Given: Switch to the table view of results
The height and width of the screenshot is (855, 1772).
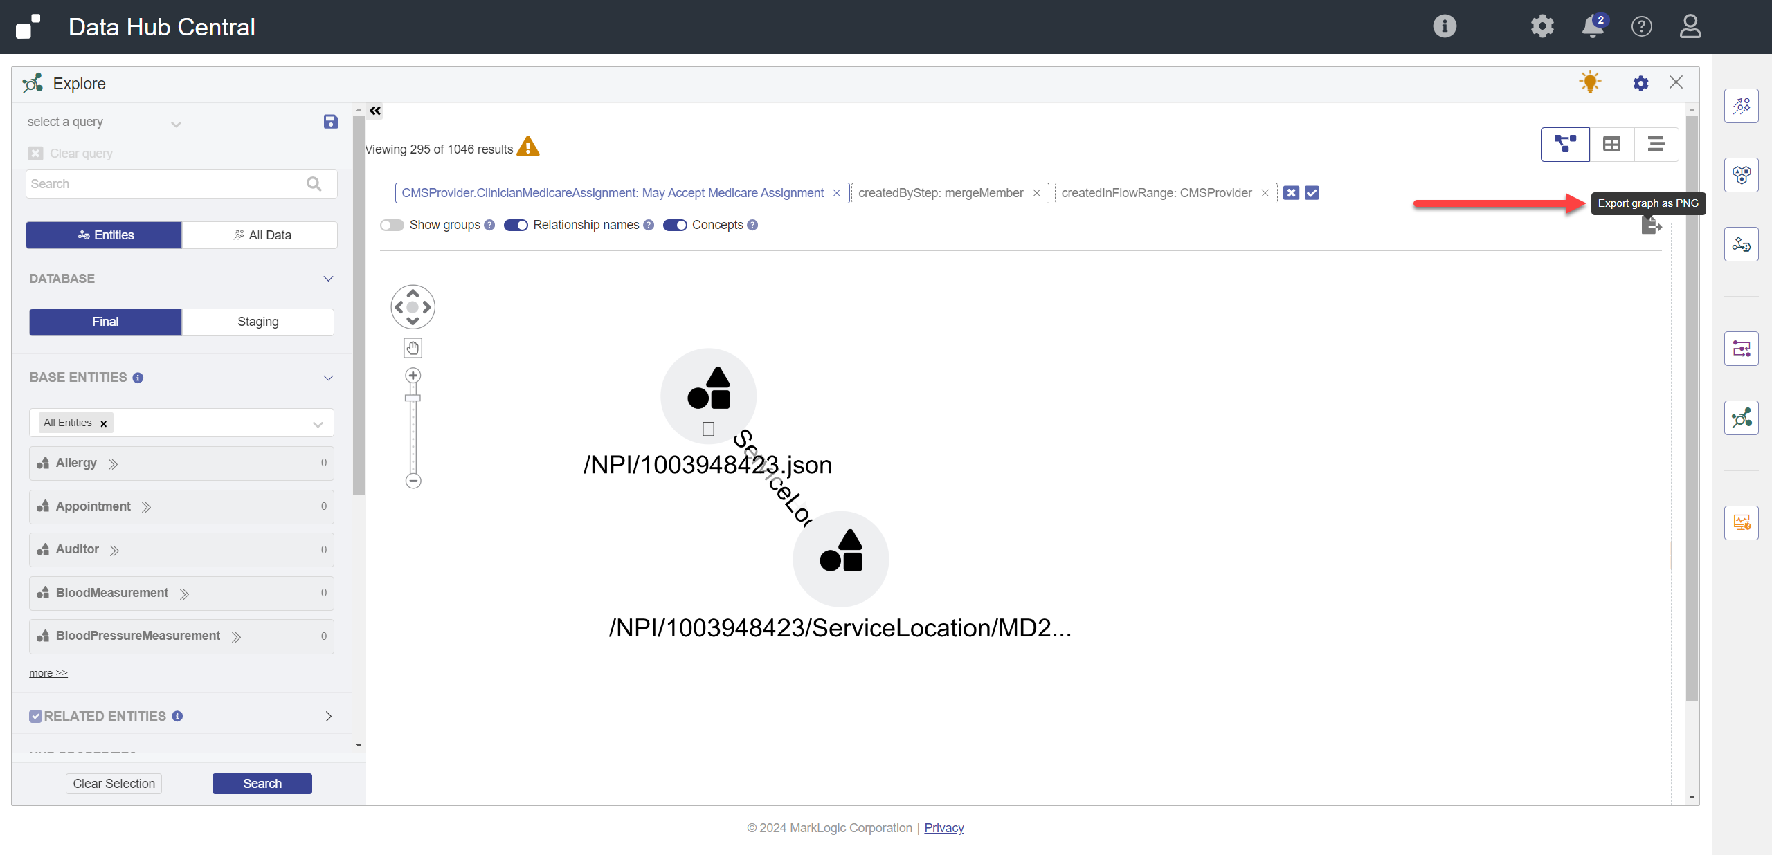Looking at the screenshot, I should 1611,144.
